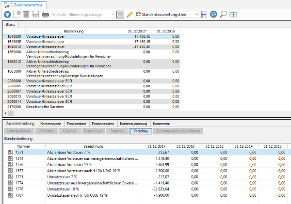
Task: Click the Nummer column header in the lower table
Action: pos(24,146)
